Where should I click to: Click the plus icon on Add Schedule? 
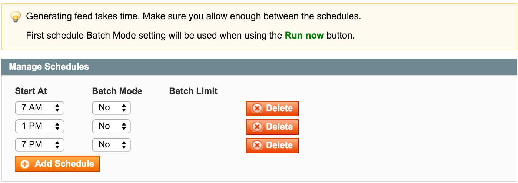tap(25, 164)
